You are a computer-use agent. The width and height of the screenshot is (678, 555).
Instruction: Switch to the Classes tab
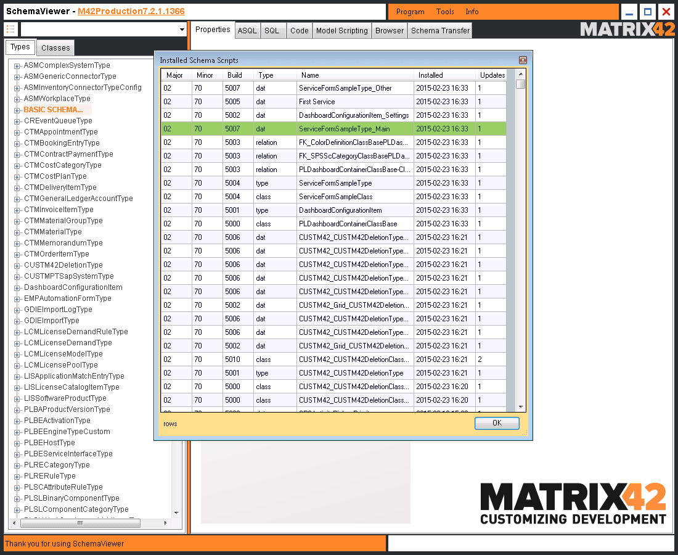click(x=55, y=47)
